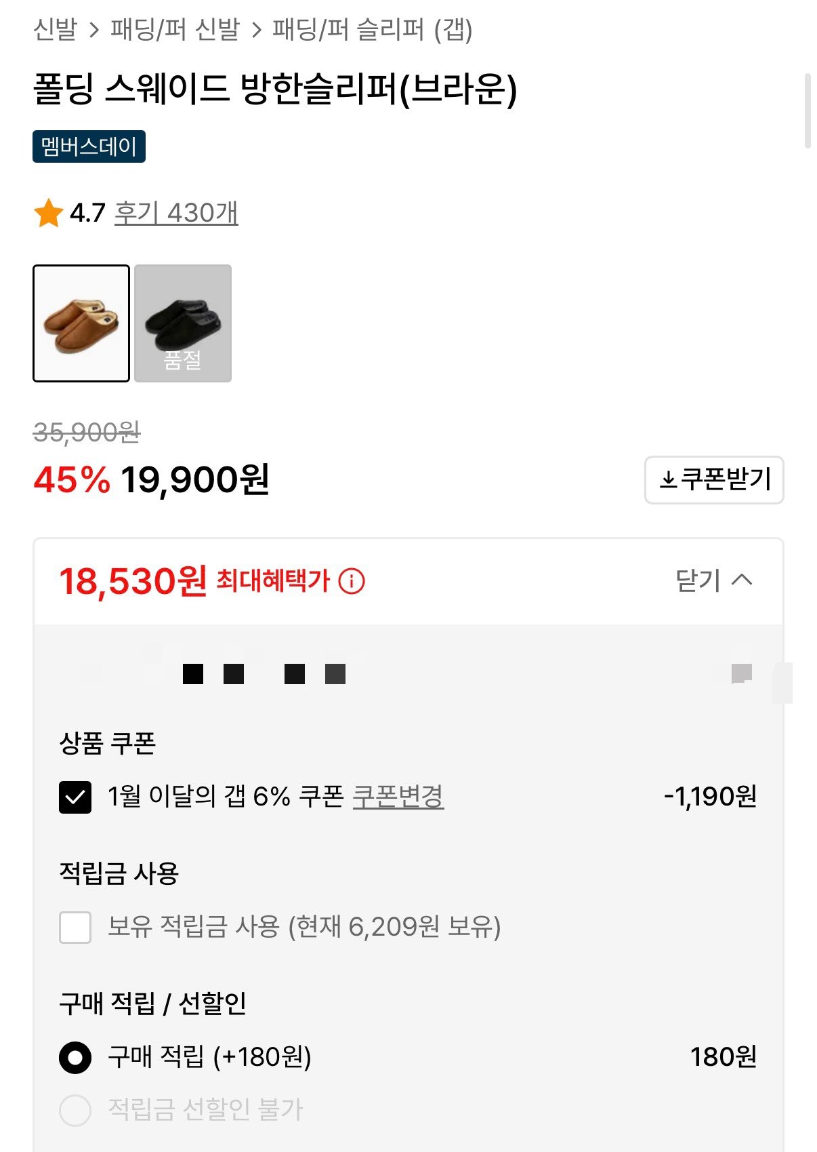
Task: Click the info icon beside 최대혜택가
Action: click(352, 581)
